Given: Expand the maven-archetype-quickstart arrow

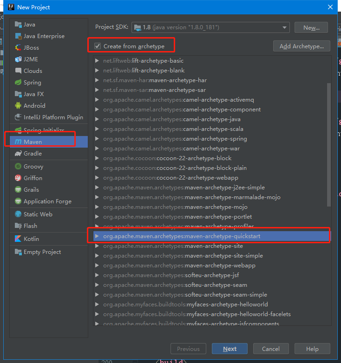Looking at the screenshot, I should point(97,236).
